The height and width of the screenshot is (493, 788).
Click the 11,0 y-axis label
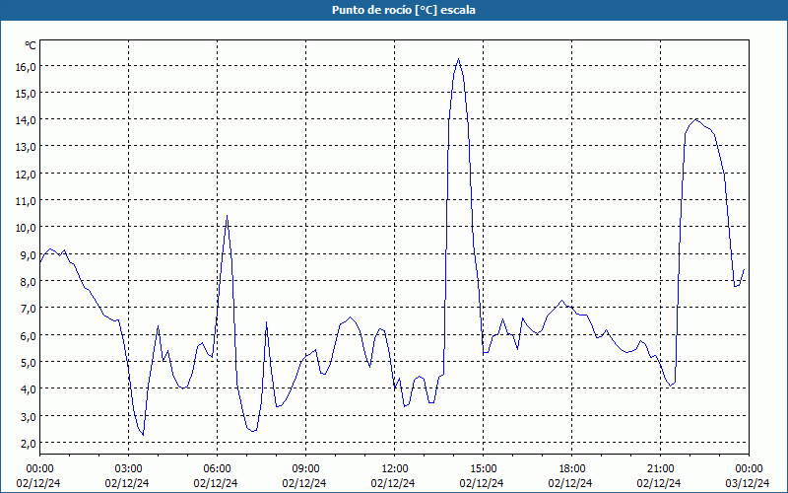[x=26, y=201]
